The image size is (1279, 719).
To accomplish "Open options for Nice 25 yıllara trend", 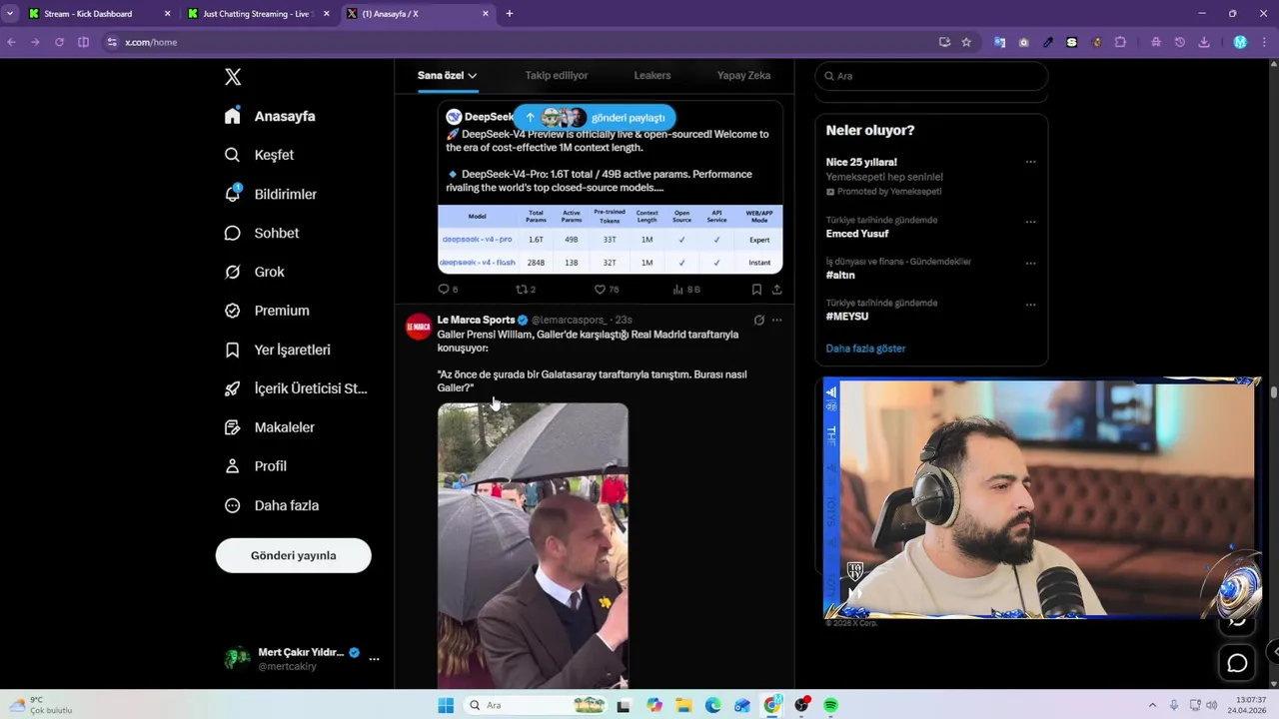I will point(1030,162).
